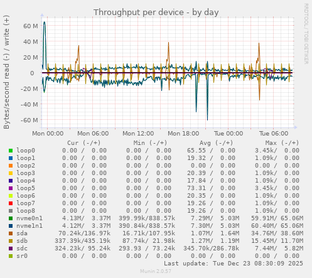The width and height of the screenshot is (312, 278).
Task: Select the loop8 legend label
Action: [26, 211]
